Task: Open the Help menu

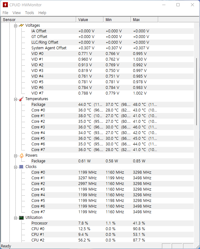Action: click(x=42, y=13)
